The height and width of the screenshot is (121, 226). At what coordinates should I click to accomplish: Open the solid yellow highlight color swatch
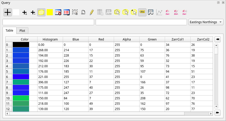click(50, 12)
